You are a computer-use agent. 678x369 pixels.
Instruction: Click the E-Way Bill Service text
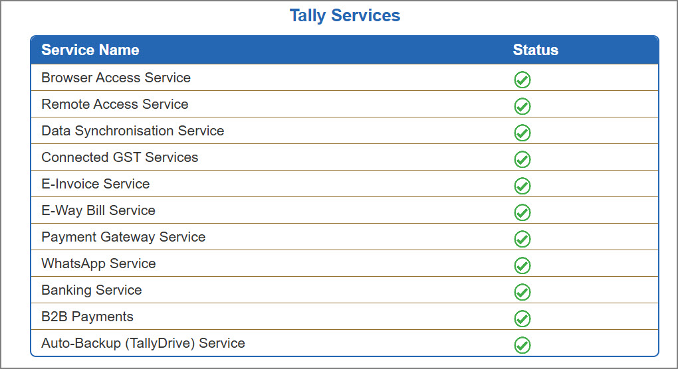click(x=98, y=210)
